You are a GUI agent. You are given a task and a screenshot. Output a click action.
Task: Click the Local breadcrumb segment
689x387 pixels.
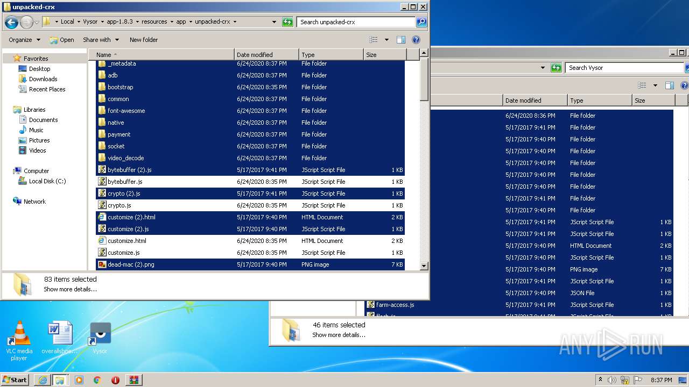pyautogui.click(x=67, y=22)
